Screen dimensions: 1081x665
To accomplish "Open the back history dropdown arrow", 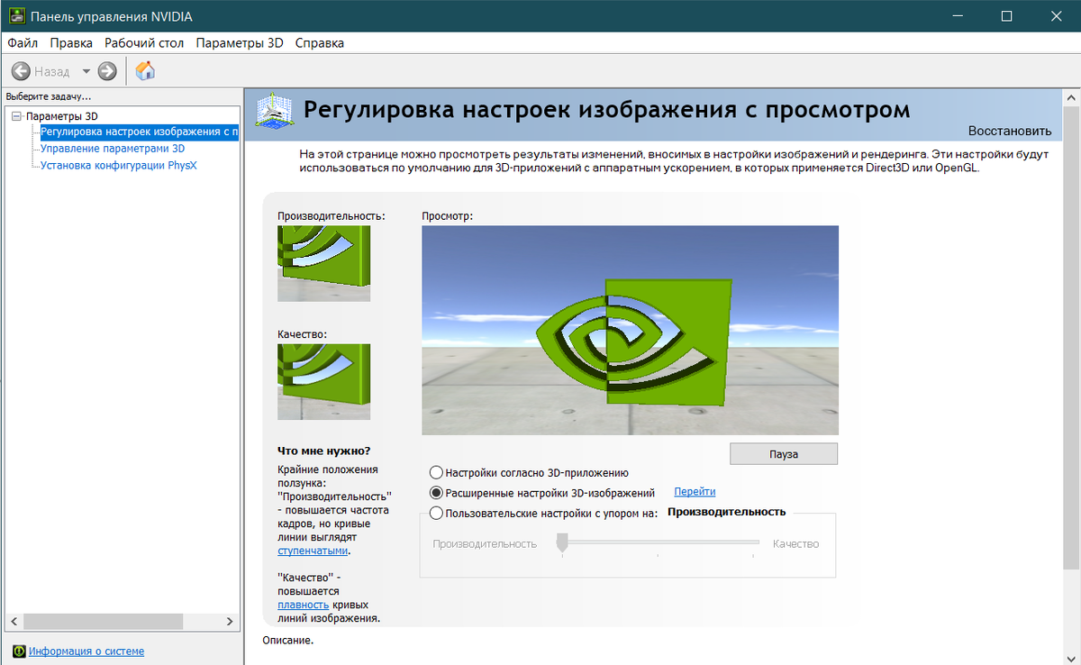I will 86,71.
